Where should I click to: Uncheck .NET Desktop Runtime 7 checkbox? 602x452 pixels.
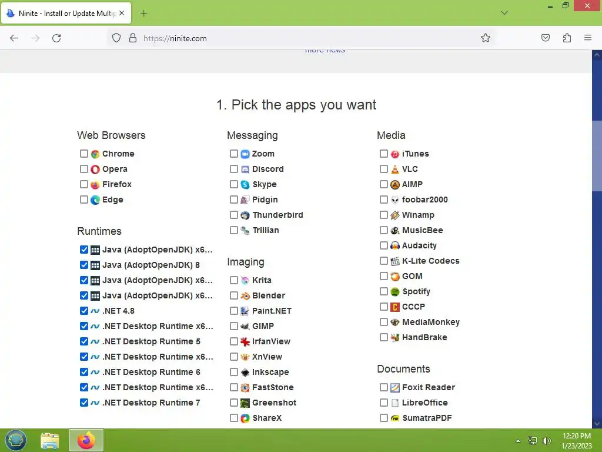83,403
